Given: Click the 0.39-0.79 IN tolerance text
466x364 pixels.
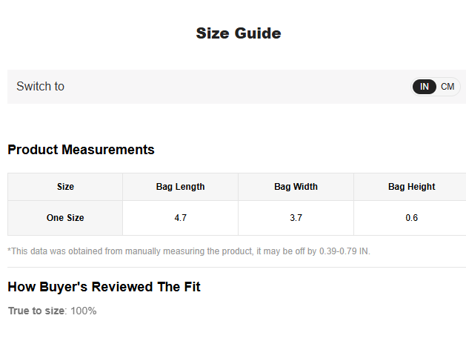Looking at the screenshot, I should 344,251.
